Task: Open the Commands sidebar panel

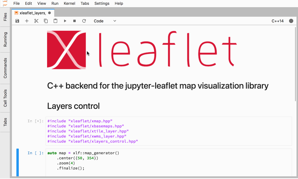Action: tap(5, 68)
